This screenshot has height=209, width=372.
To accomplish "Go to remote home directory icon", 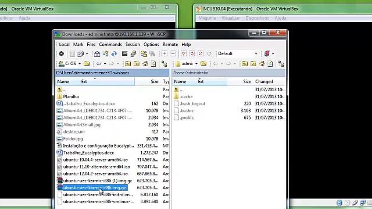I will (x=262, y=63).
